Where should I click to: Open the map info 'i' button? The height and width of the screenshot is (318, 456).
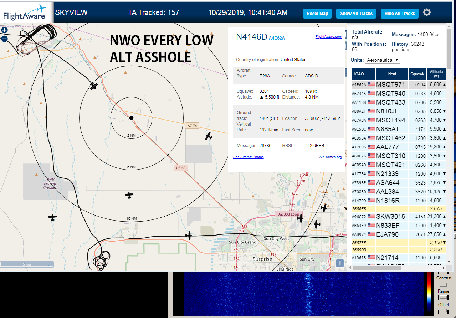(x=340, y=263)
